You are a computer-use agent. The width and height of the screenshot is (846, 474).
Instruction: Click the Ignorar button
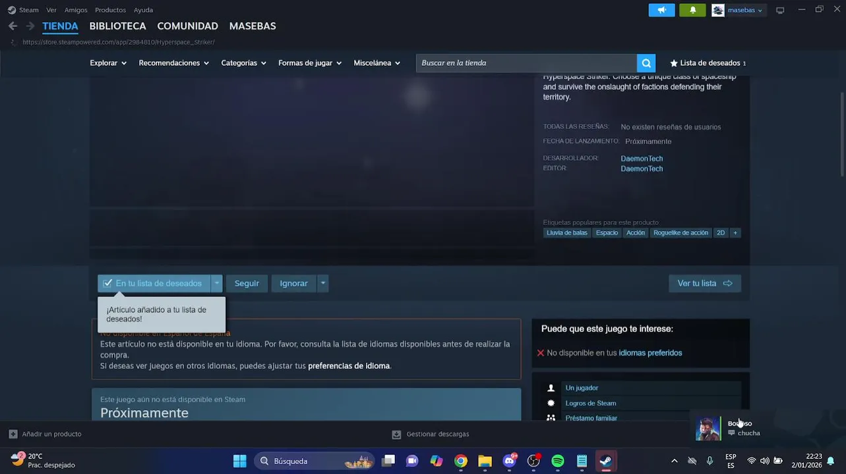(x=293, y=283)
